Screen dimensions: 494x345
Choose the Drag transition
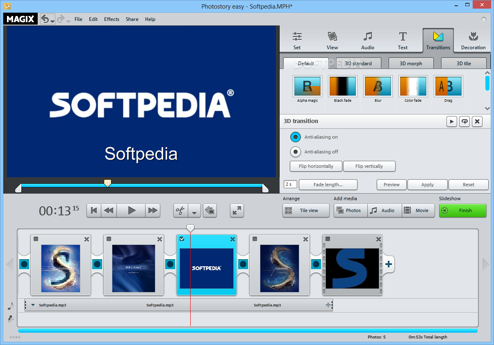[448, 89]
